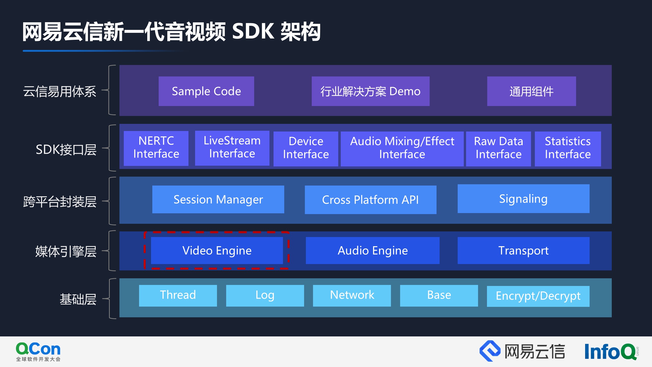The width and height of the screenshot is (652, 367).
Task: Click the Raw Data Interface block
Action: click(x=498, y=148)
